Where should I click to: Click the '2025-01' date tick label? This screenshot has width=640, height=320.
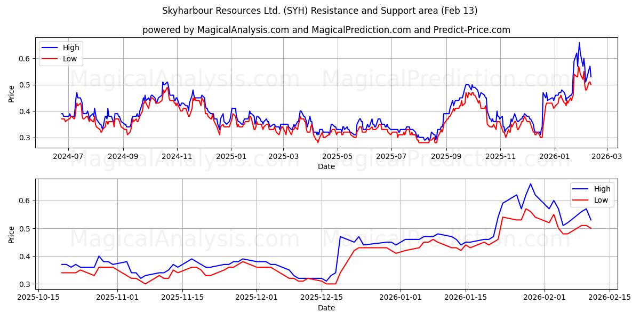point(231,156)
